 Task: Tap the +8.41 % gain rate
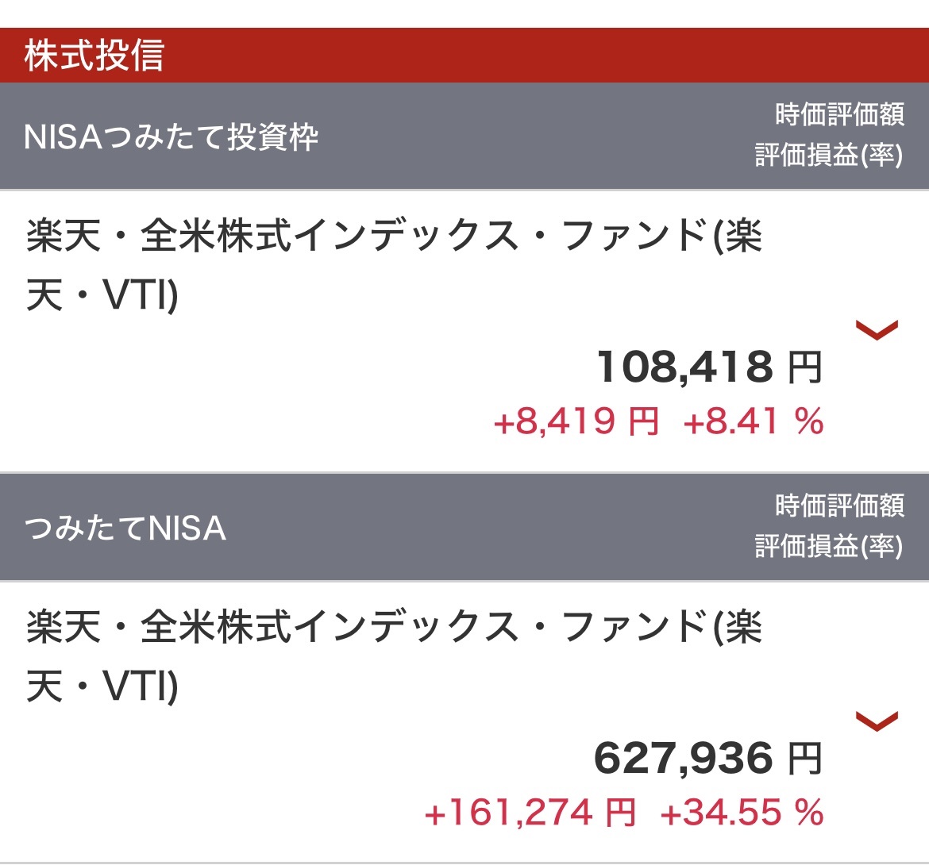click(753, 421)
